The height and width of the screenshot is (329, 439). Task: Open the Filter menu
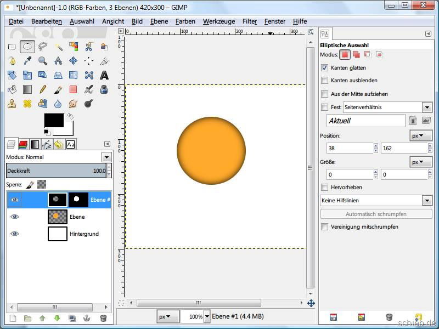point(250,21)
